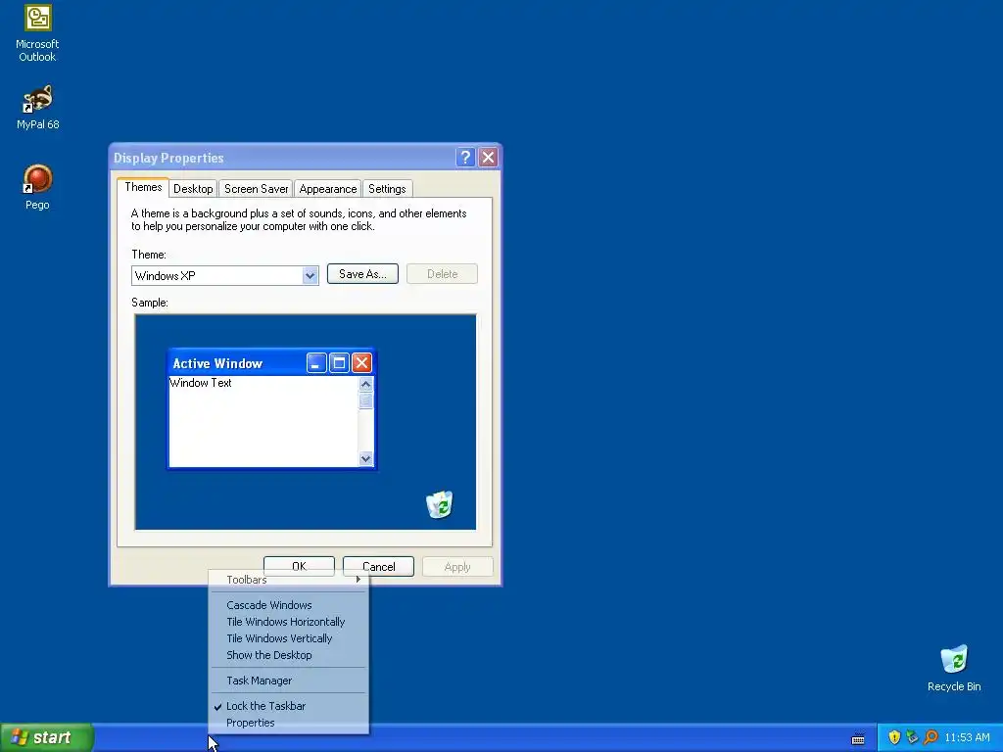This screenshot has height=752, width=1003.
Task: Switch to the Settings tab
Action: pos(387,189)
